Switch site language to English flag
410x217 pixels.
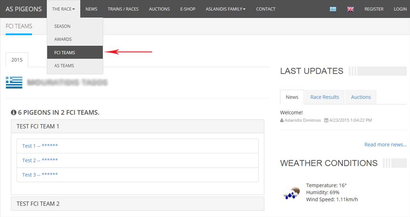350,9
